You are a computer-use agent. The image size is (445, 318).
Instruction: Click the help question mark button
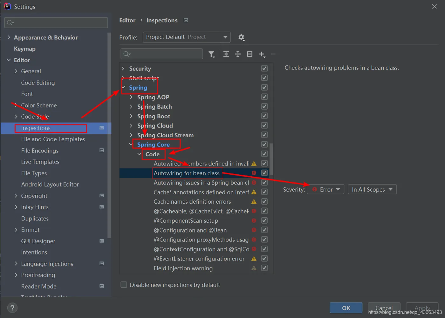click(12, 308)
